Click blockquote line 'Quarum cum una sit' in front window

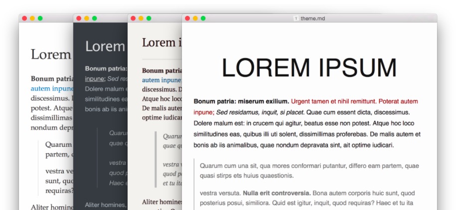pyautogui.click(x=309, y=166)
